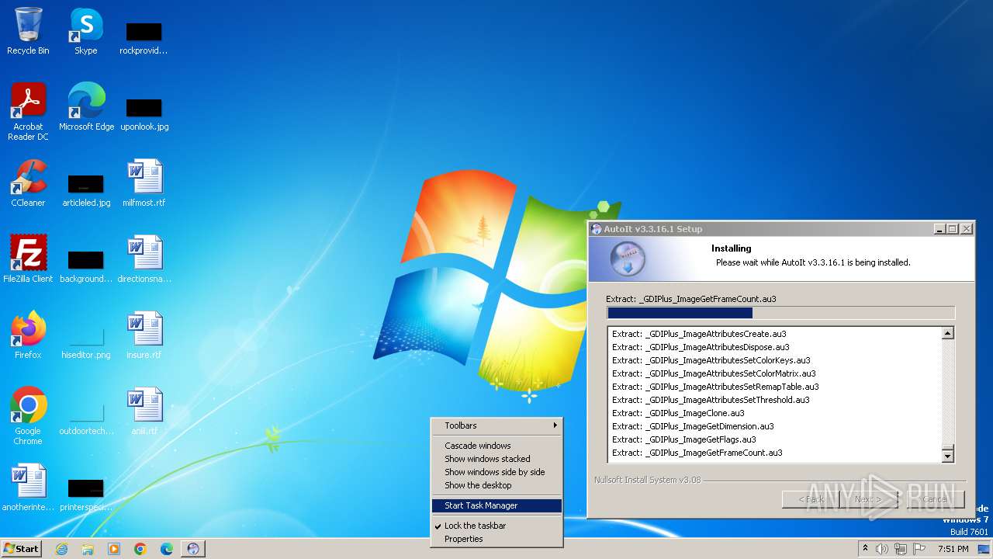The height and width of the screenshot is (559, 993).
Task: Select the outdoortech... desktop file
Action: click(x=86, y=418)
